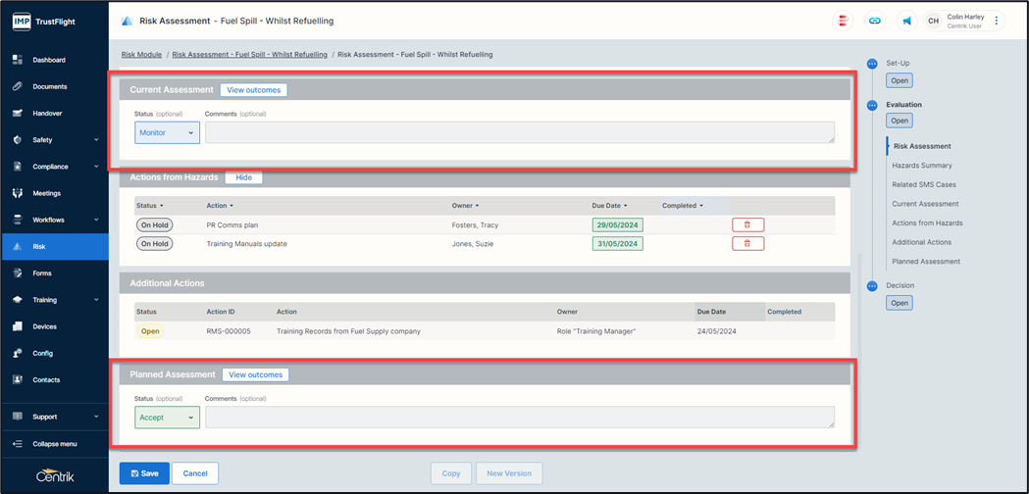Viewport: 1029px width, 494px height.
Task: Click the blue Save button
Action: point(143,473)
